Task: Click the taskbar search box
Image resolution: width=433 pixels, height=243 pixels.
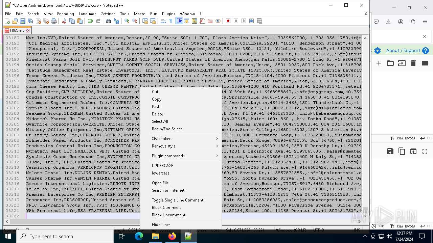Action: point(65,237)
